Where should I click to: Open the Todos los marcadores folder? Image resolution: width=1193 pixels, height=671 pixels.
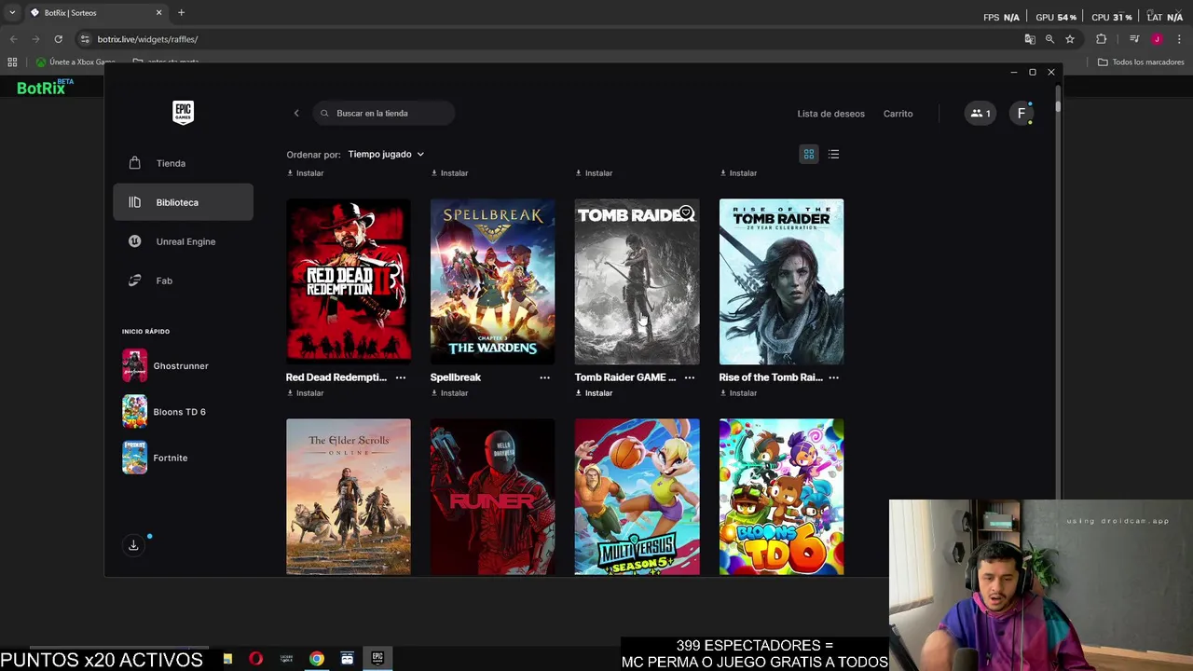point(1141,62)
